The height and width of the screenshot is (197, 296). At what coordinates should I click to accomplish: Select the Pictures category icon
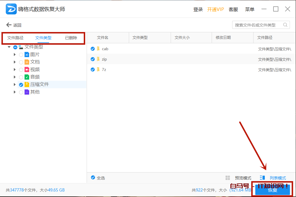27,55
